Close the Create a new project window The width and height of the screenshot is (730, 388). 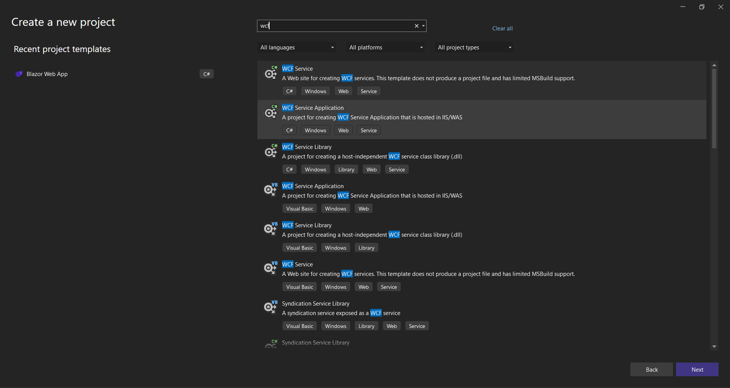tap(721, 7)
